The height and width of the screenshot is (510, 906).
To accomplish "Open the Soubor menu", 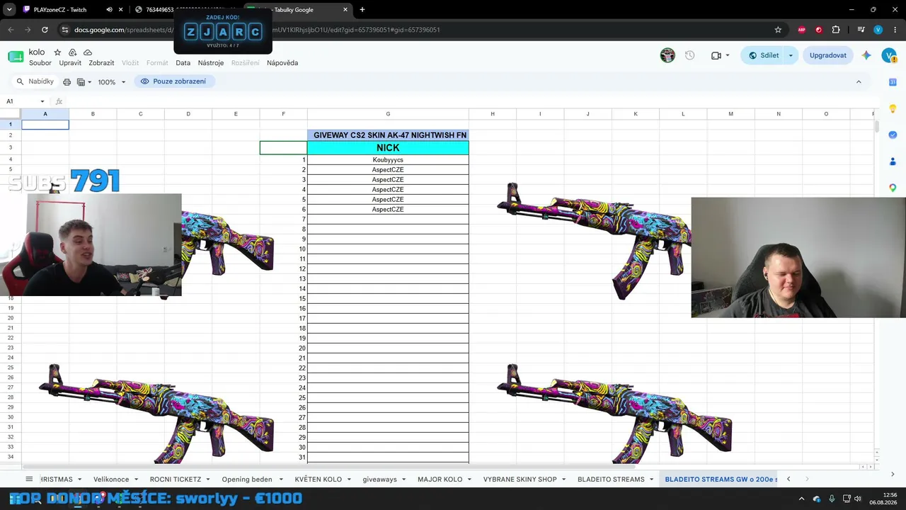I will click(40, 63).
